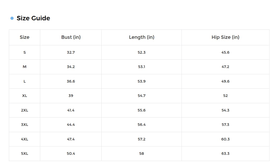Select the M size row label

(25, 67)
